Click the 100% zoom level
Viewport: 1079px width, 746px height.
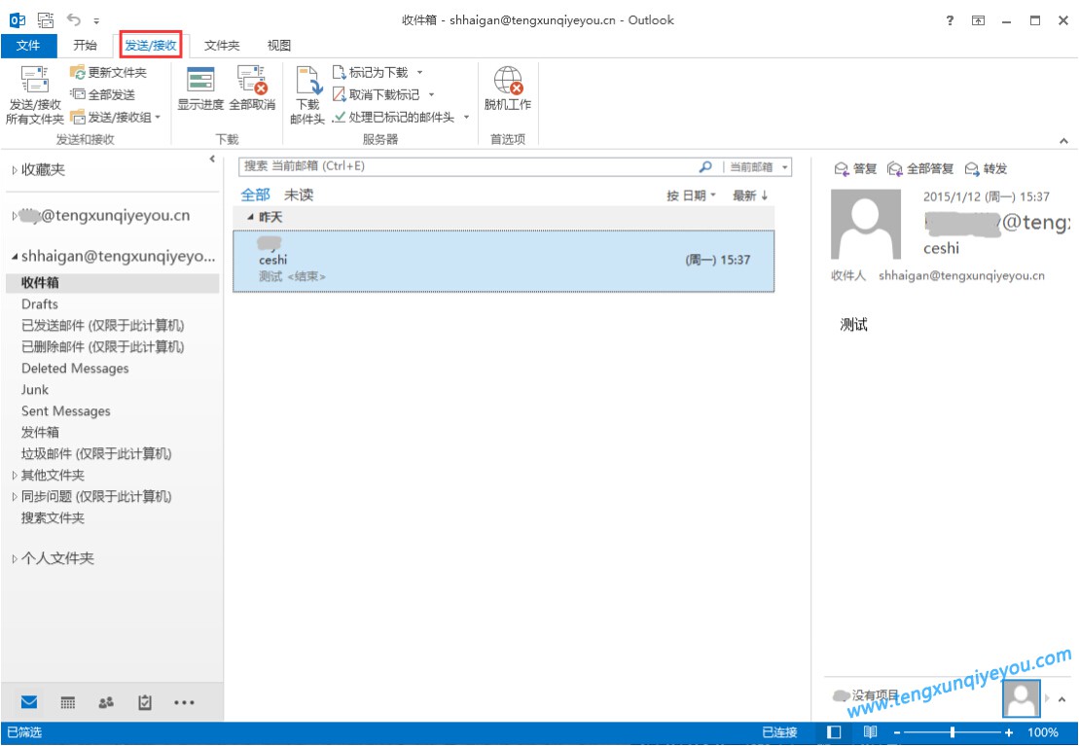[1043, 733]
